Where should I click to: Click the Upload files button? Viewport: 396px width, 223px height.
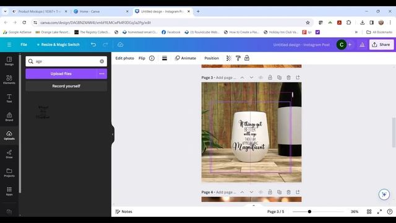pyautogui.click(x=61, y=74)
